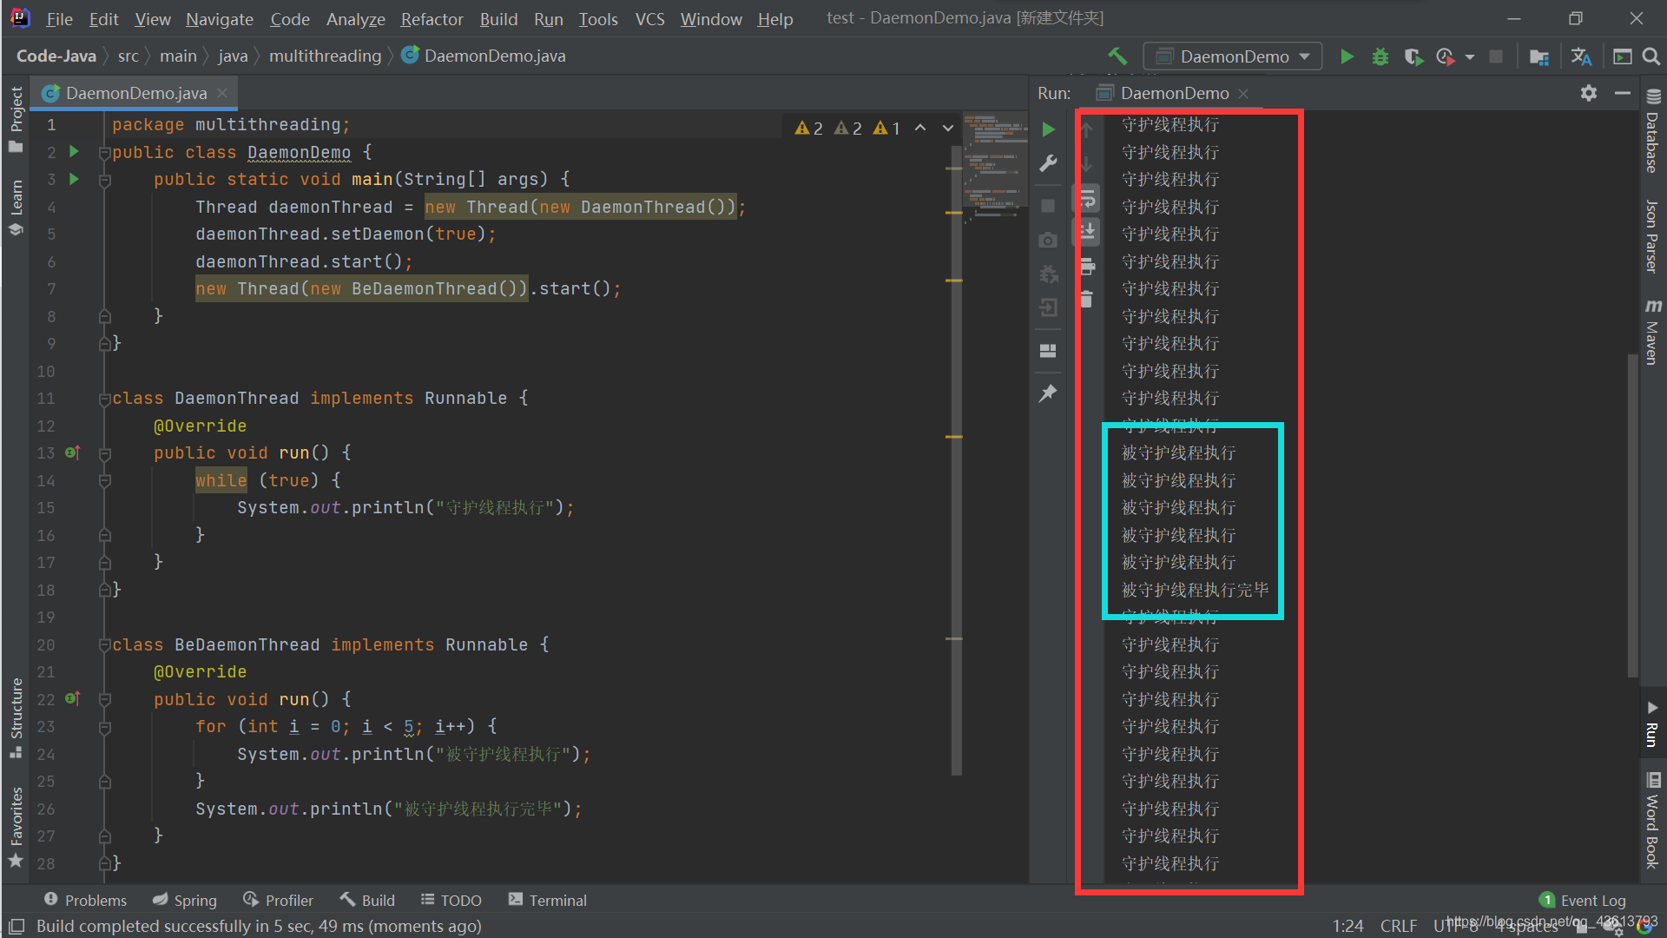Launch the profiler run icon in toolbar
This screenshot has width=1667, height=938.
click(x=1445, y=56)
